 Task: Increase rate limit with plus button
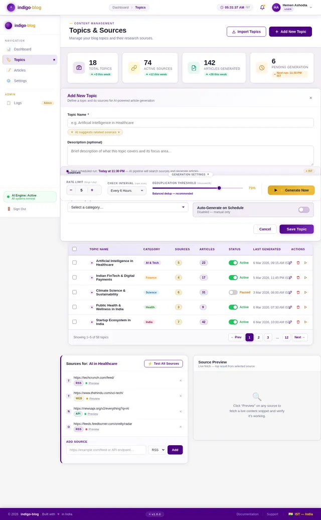[92, 190]
